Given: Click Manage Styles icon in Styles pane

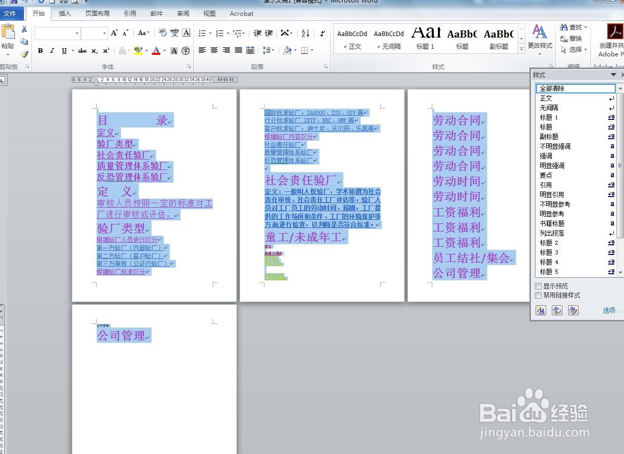Looking at the screenshot, I should (x=574, y=310).
